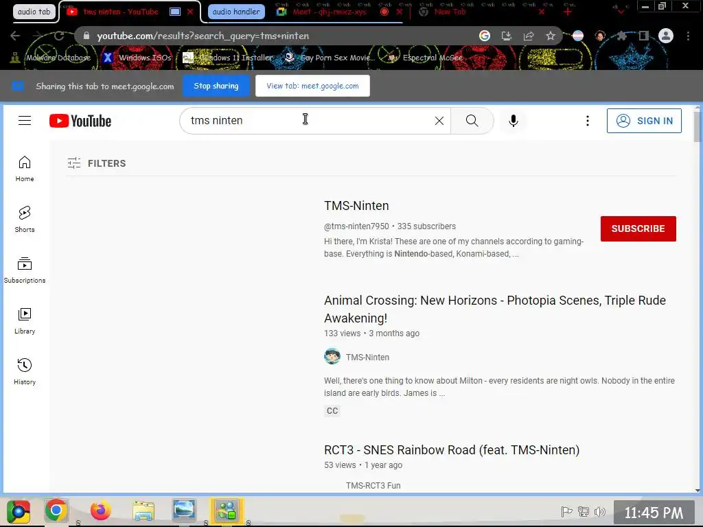Click the YouTube logo
The height and width of the screenshot is (527, 703).
80,121
